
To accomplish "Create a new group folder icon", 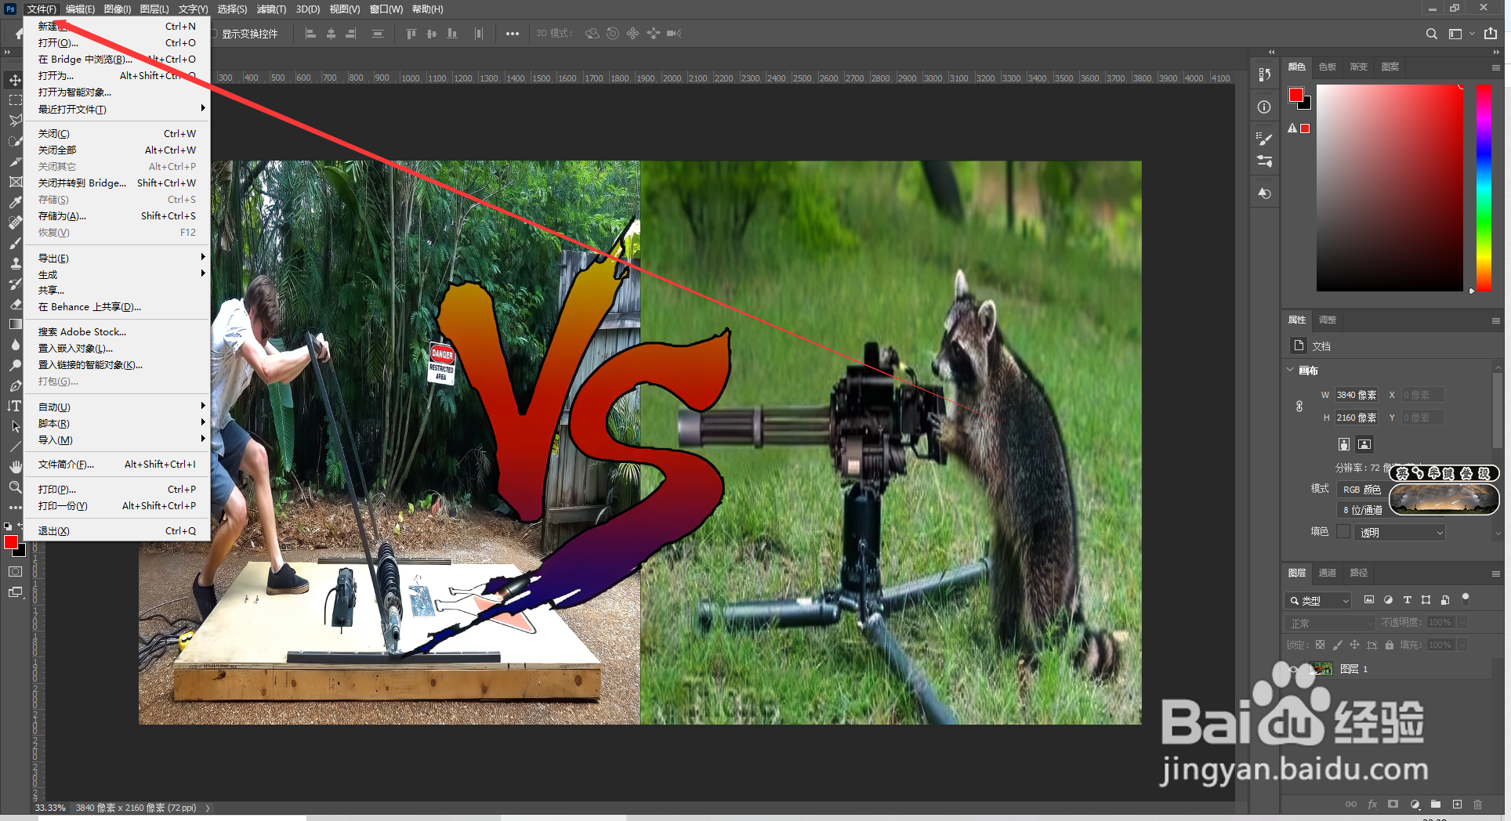I will tap(1436, 804).
